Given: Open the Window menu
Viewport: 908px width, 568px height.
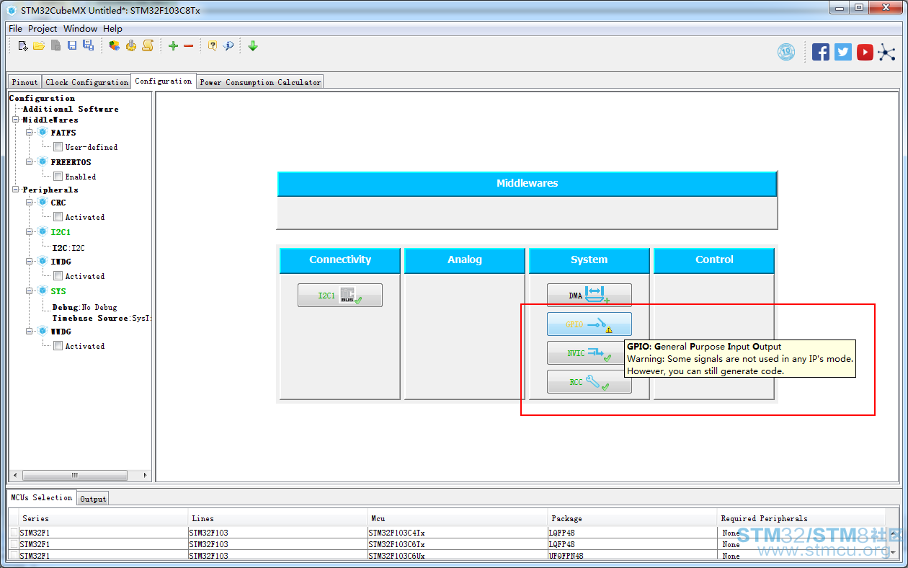Looking at the screenshot, I should [x=80, y=29].
